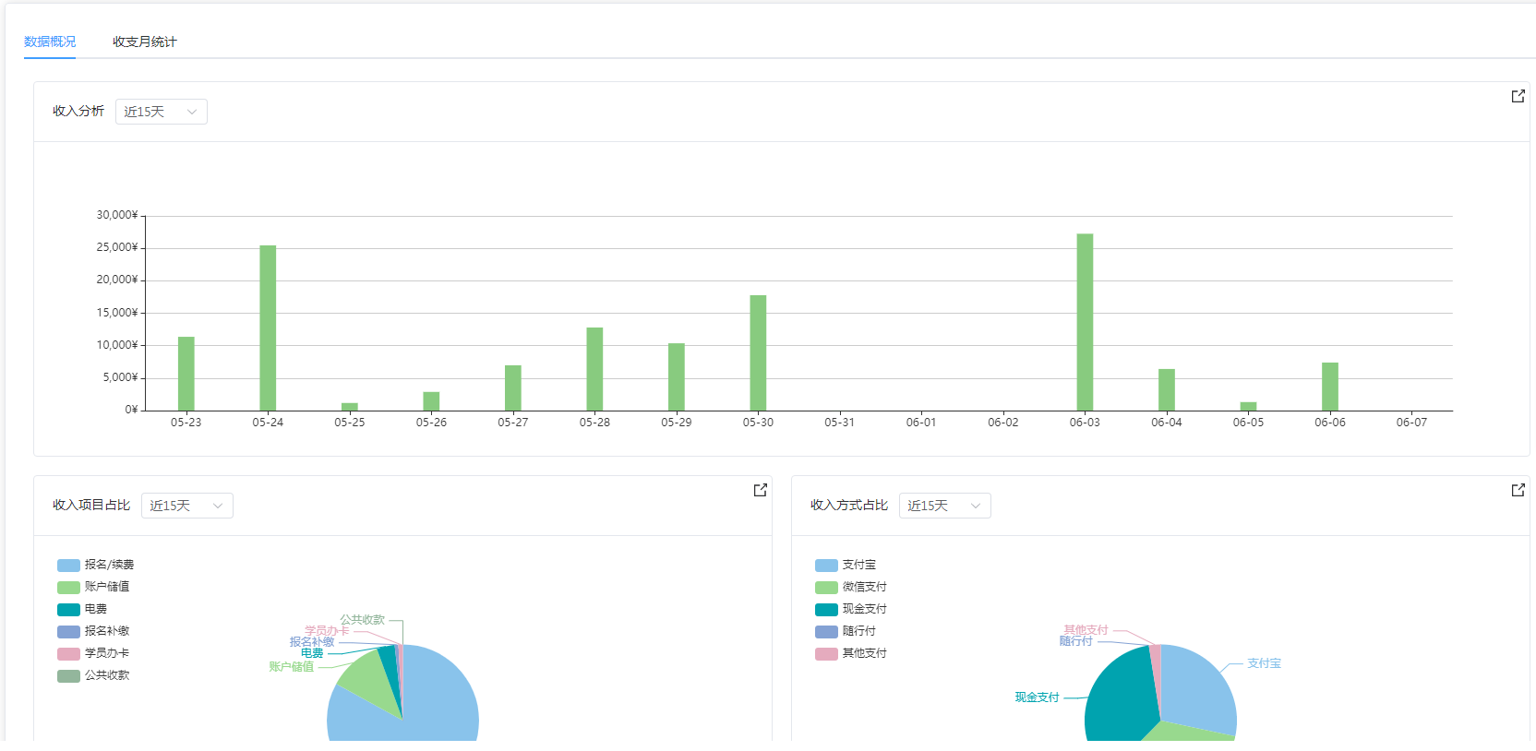Click the 其他支付 pie callout label

click(1086, 630)
